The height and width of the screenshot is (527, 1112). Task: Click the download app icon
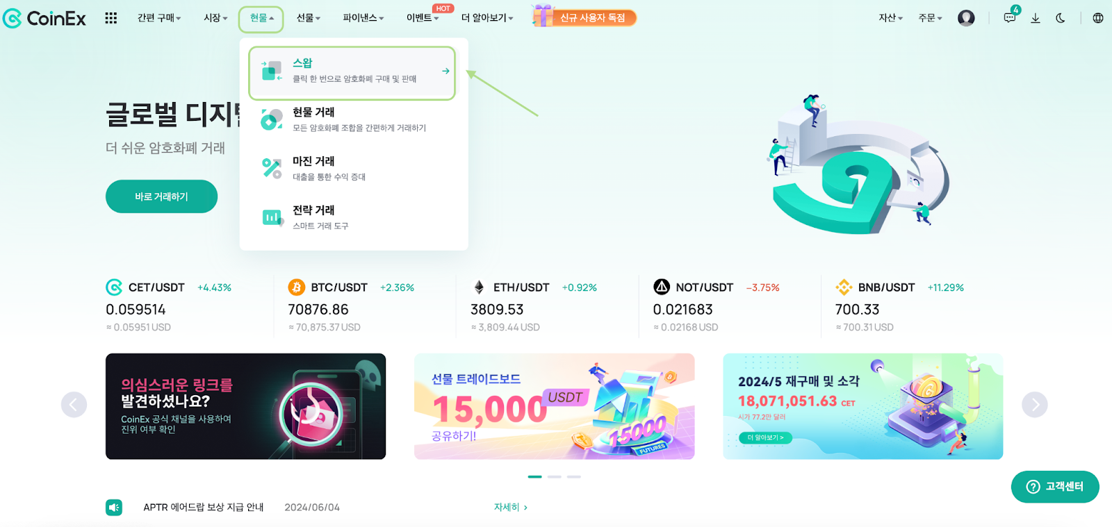pyautogui.click(x=1036, y=18)
